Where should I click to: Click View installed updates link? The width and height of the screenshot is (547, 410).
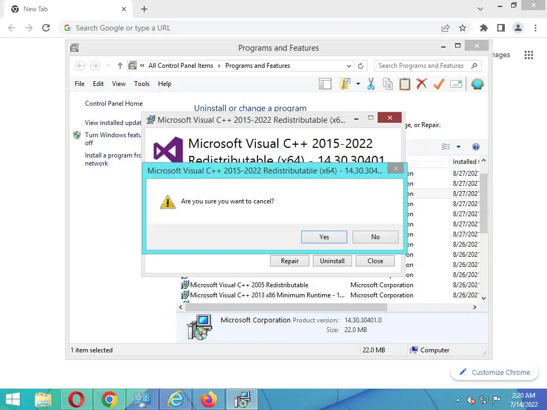coord(113,123)
